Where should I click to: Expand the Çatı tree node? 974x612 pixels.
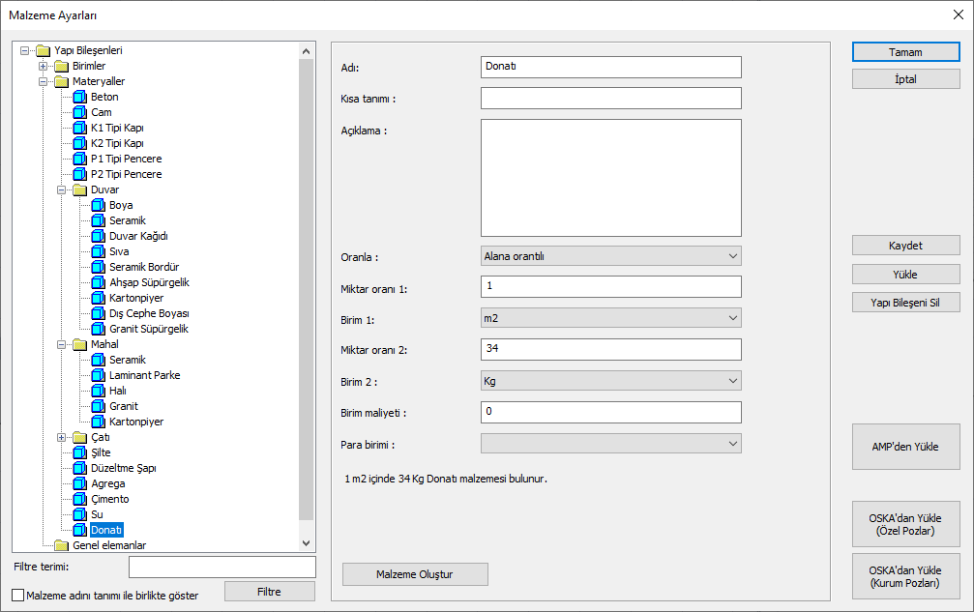coord(62,437)
